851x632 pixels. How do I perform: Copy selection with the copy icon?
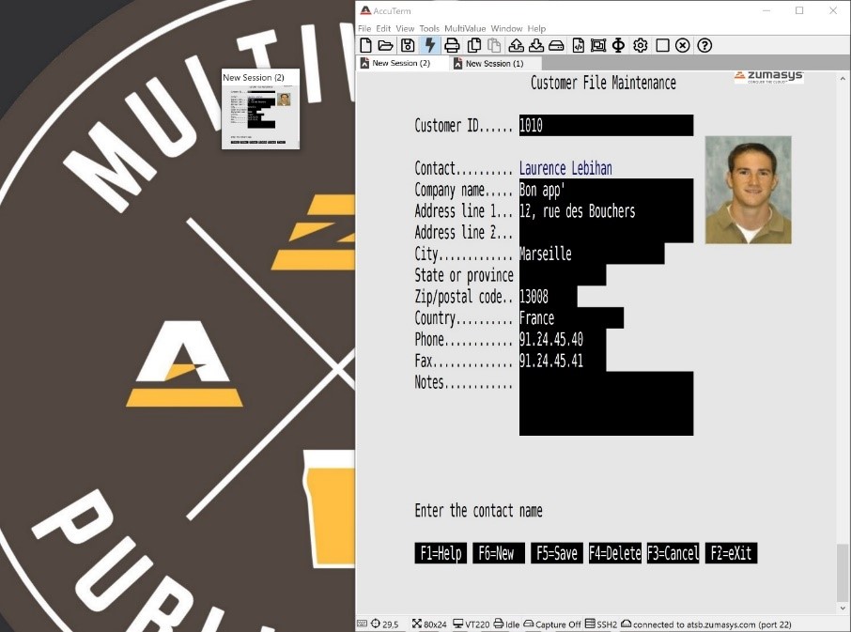click(x=473, y=46)
